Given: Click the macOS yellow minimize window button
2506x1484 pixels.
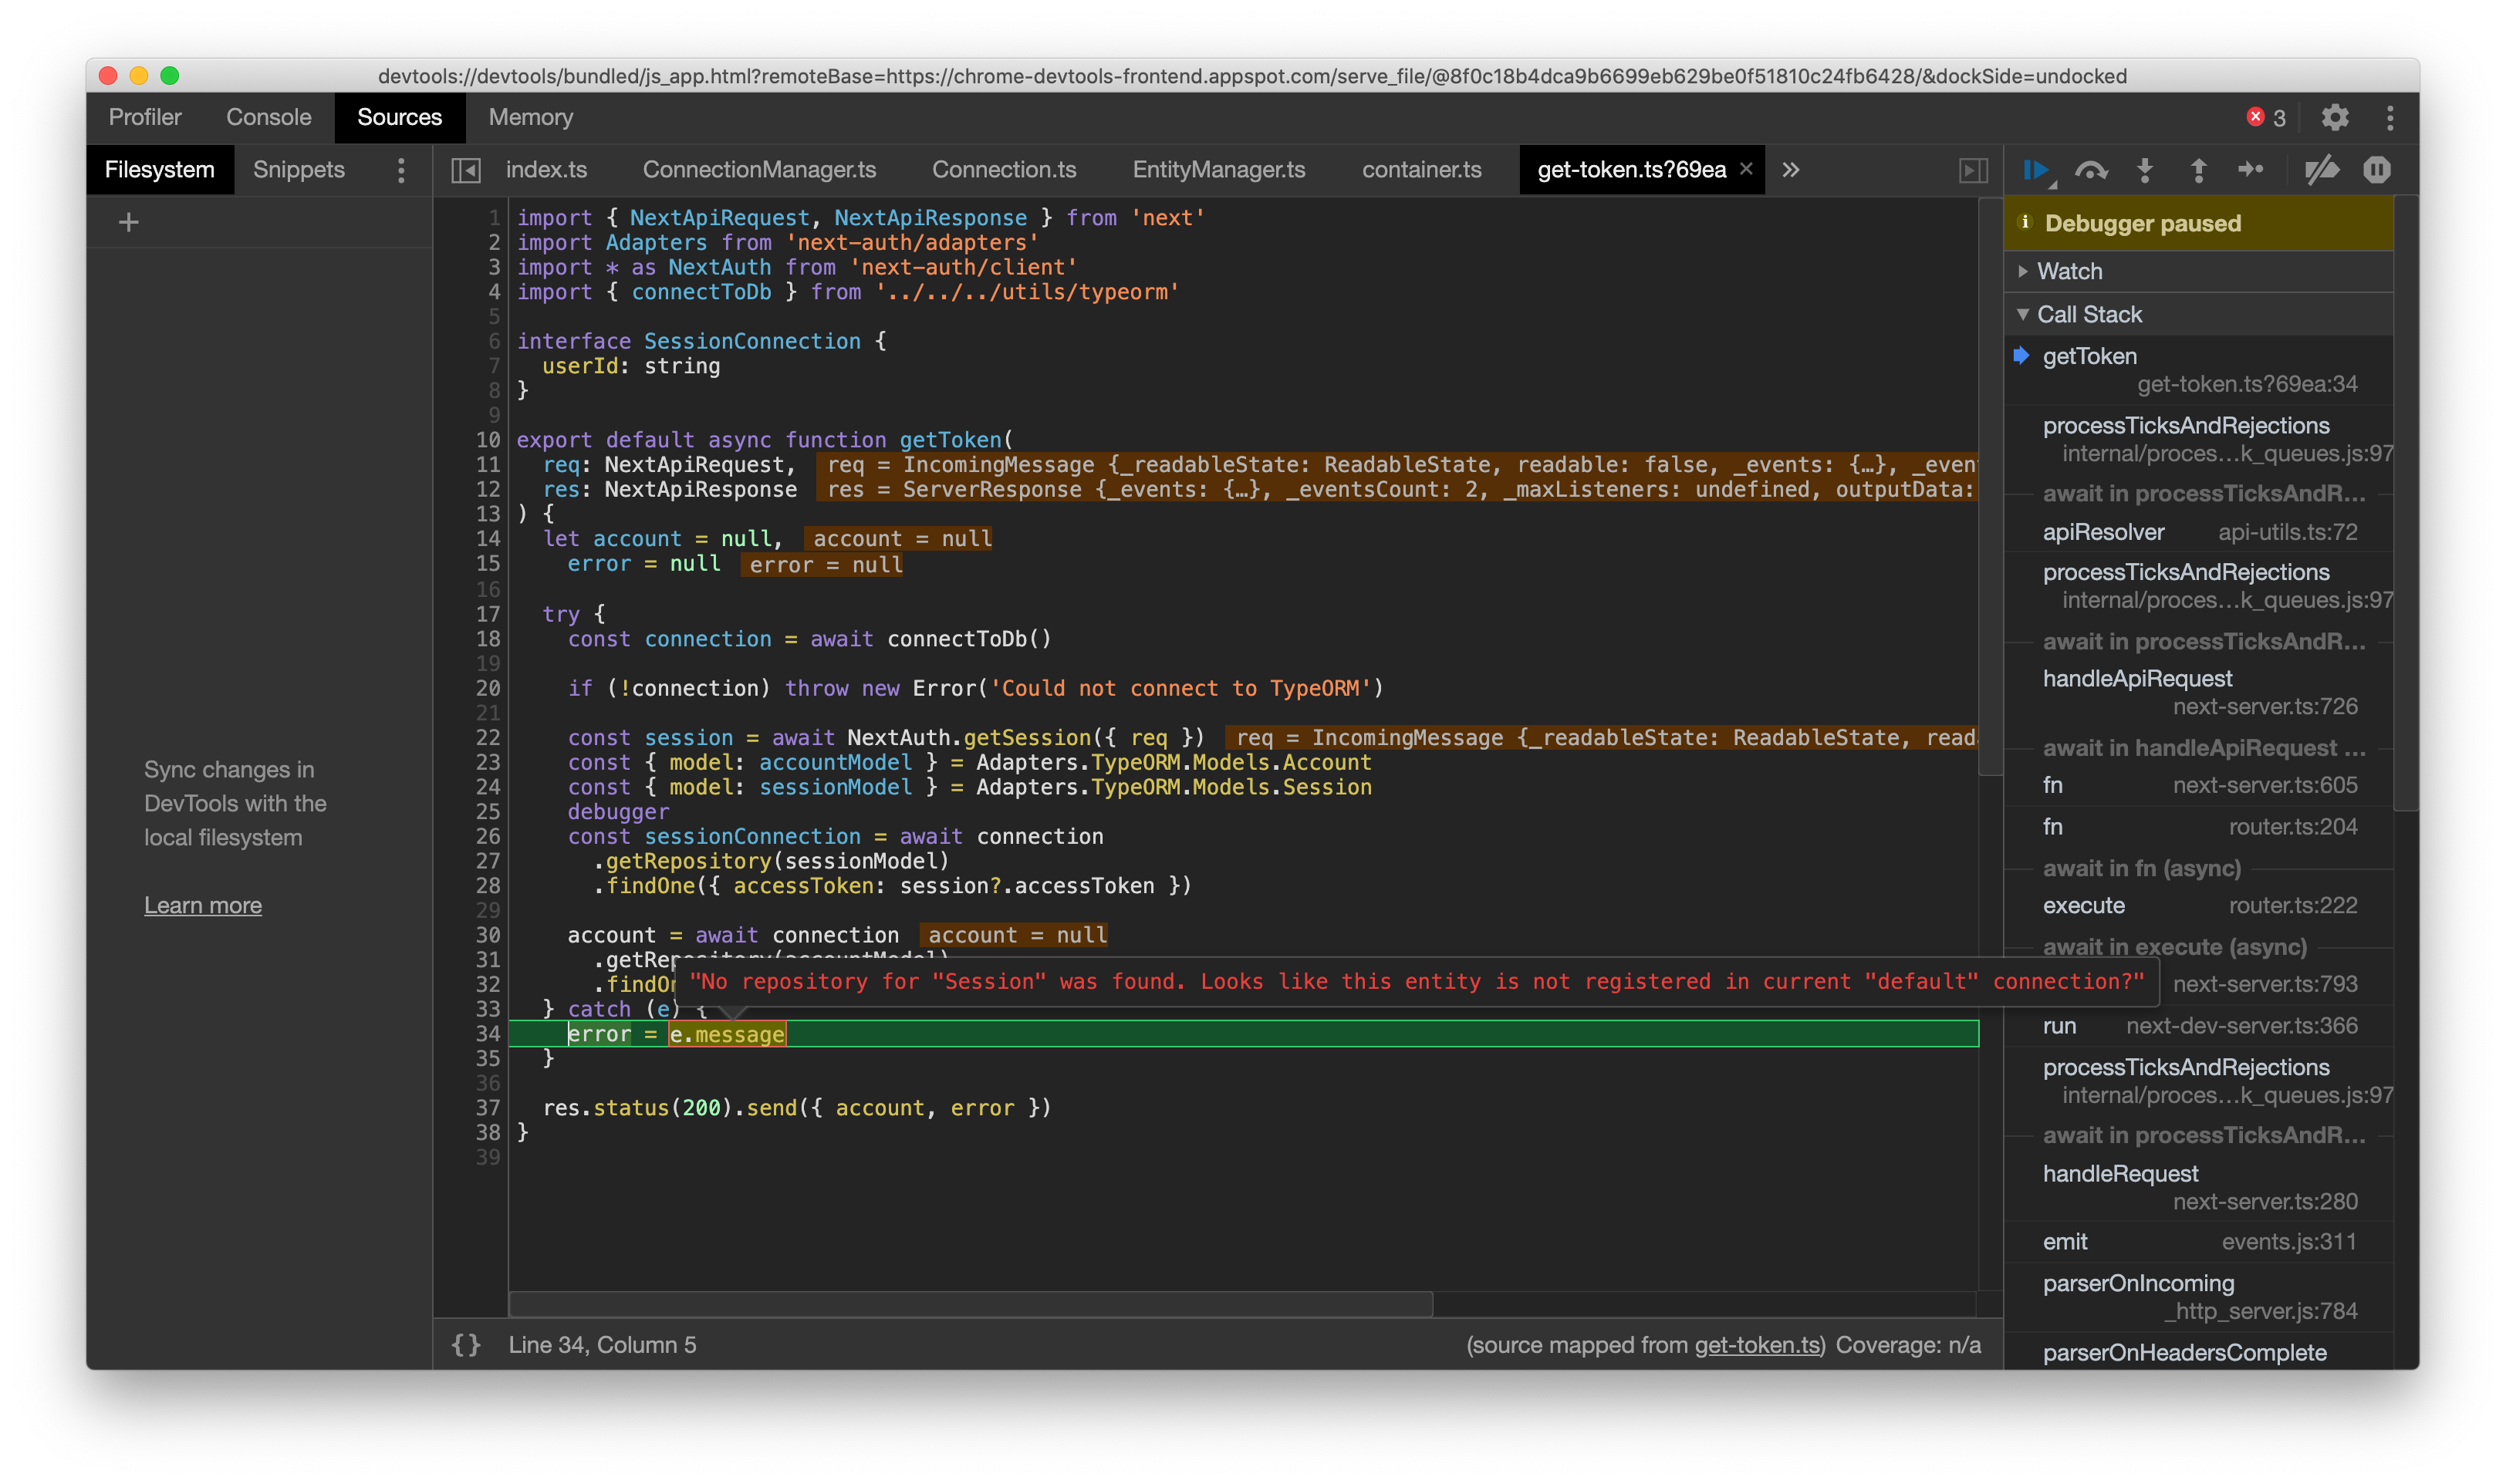Looking at the screenshot, I should 139,75.
